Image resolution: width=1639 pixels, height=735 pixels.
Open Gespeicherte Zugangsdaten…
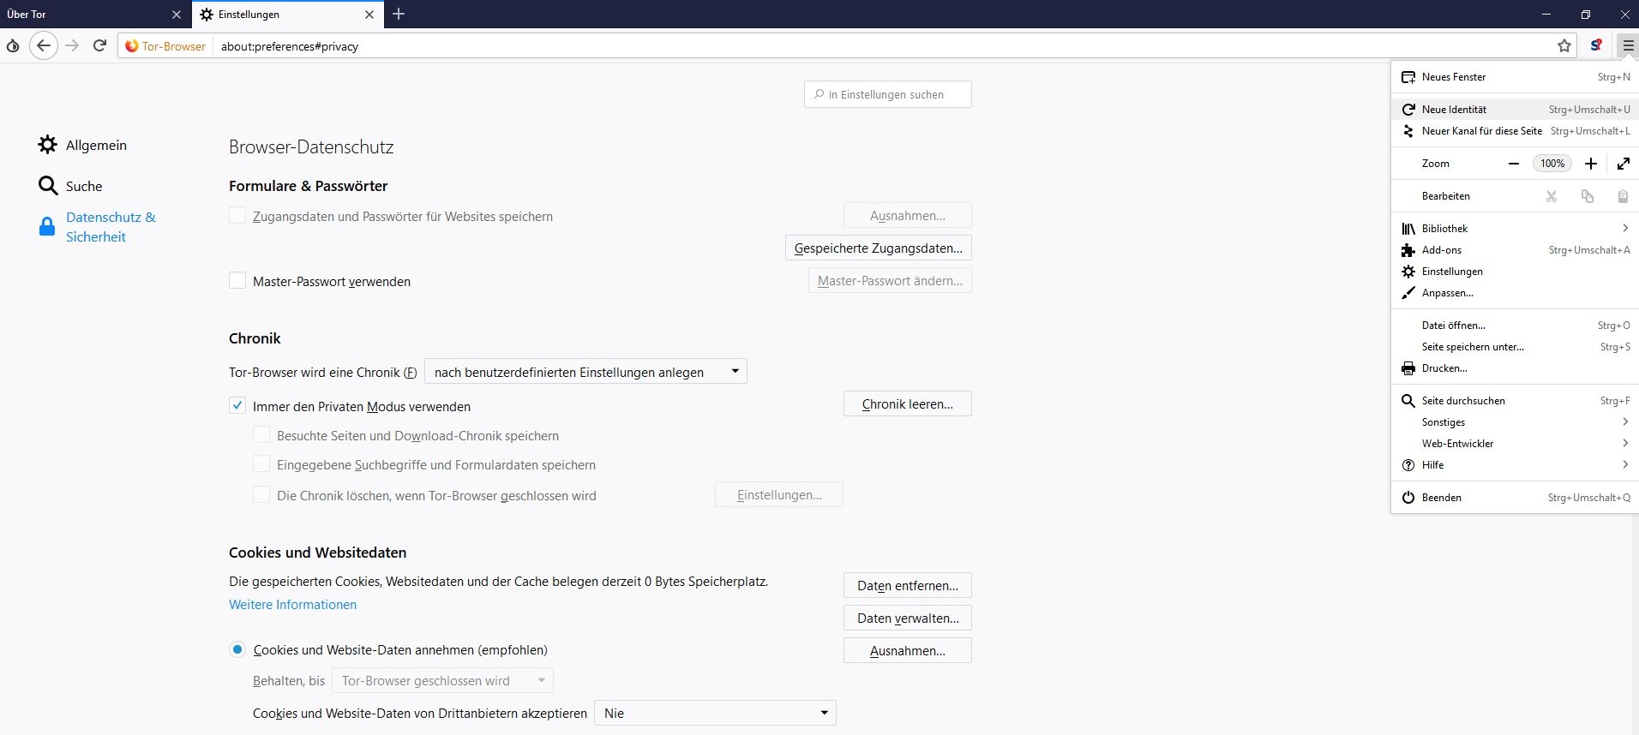coord(879,248)
